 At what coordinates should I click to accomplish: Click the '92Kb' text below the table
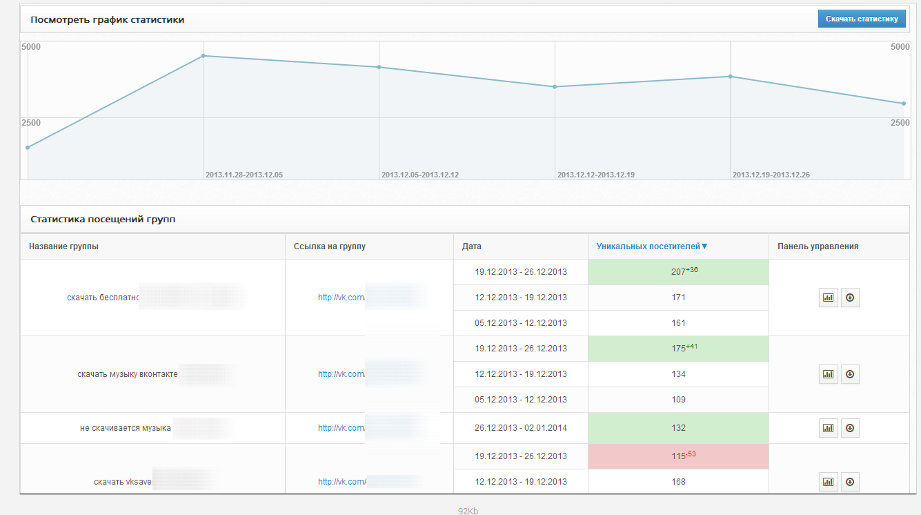[468, 512]
